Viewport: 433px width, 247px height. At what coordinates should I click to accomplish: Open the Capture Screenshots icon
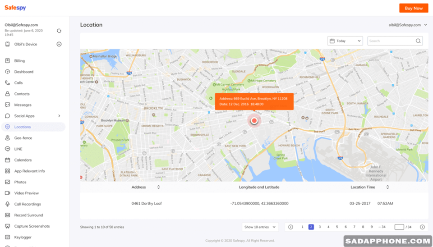(x=8, y=226)
